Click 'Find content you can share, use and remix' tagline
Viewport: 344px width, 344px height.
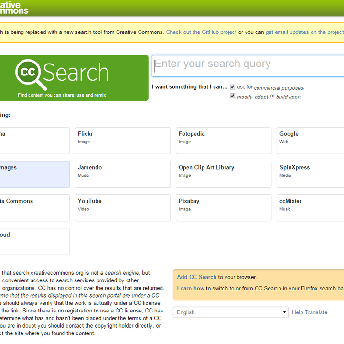pos(62,95)
